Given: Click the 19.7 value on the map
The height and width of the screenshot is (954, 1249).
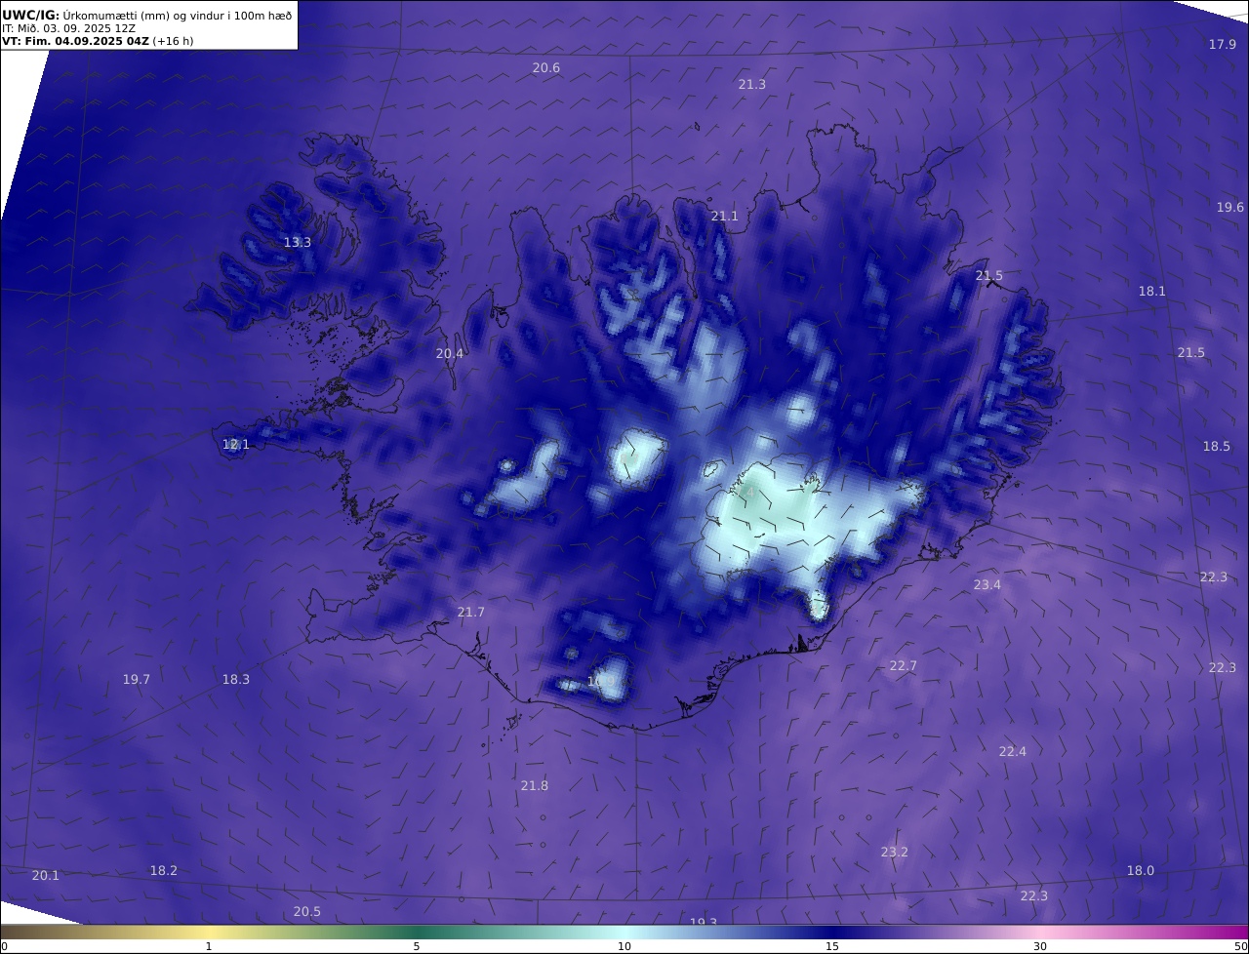Looking at the screenshot, I should coord(137,679).
